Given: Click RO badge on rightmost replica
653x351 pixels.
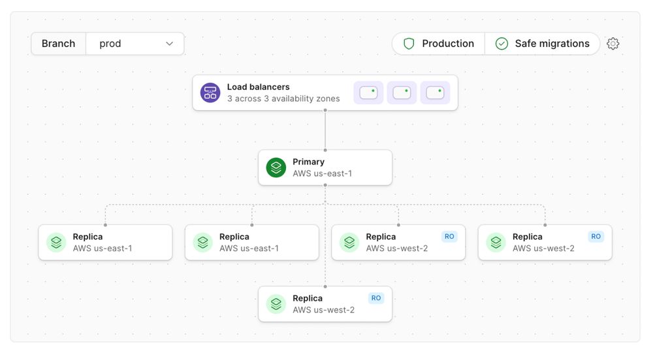Looking at the screenshot, I should (596, 237).
